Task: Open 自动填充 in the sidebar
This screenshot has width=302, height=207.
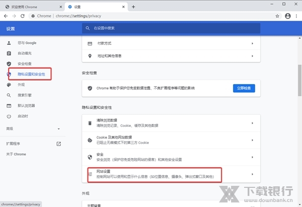Action: pyautogui.click(x=25, y=53)
